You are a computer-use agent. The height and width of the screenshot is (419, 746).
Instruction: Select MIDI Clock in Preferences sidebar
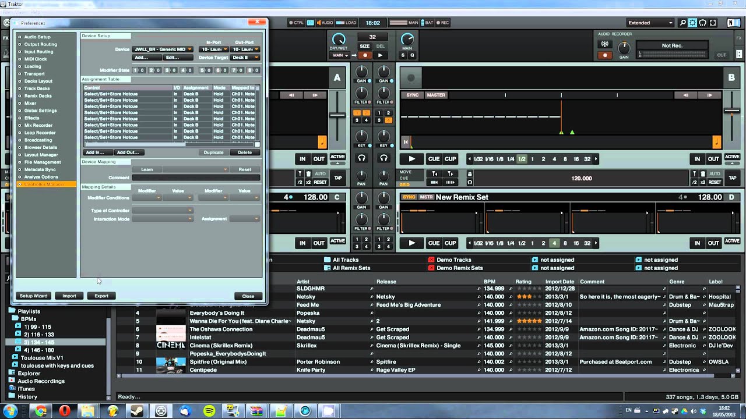pos(35,59)
